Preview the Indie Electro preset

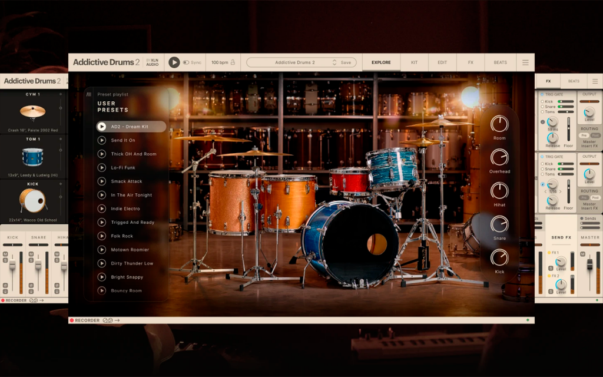pos(101,209)
